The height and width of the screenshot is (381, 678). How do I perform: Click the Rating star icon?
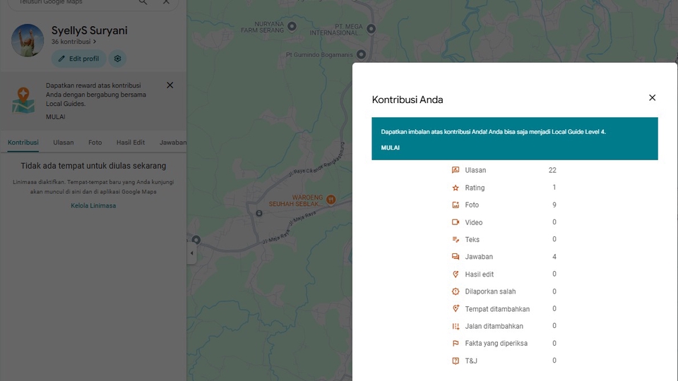coord(456,188)
